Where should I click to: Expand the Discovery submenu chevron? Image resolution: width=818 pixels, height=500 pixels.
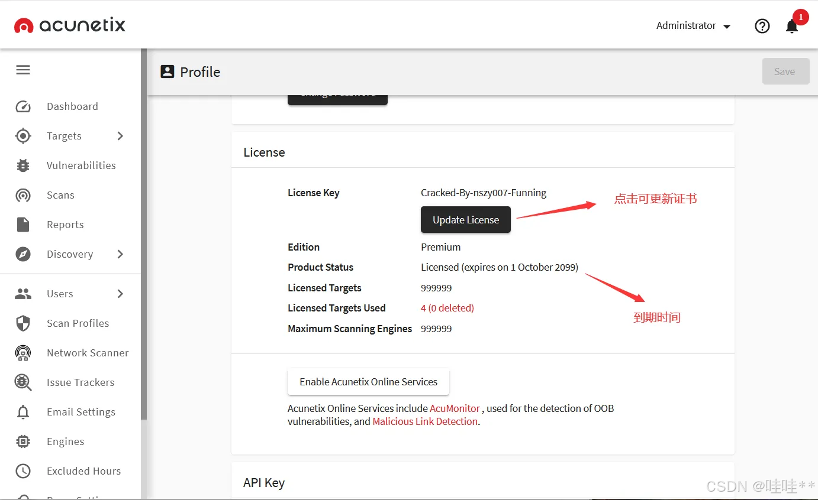[x=120, y=254]
